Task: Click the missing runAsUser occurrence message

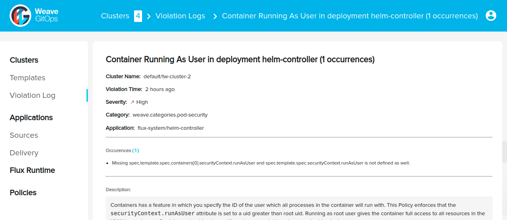Action: point(261,163)
